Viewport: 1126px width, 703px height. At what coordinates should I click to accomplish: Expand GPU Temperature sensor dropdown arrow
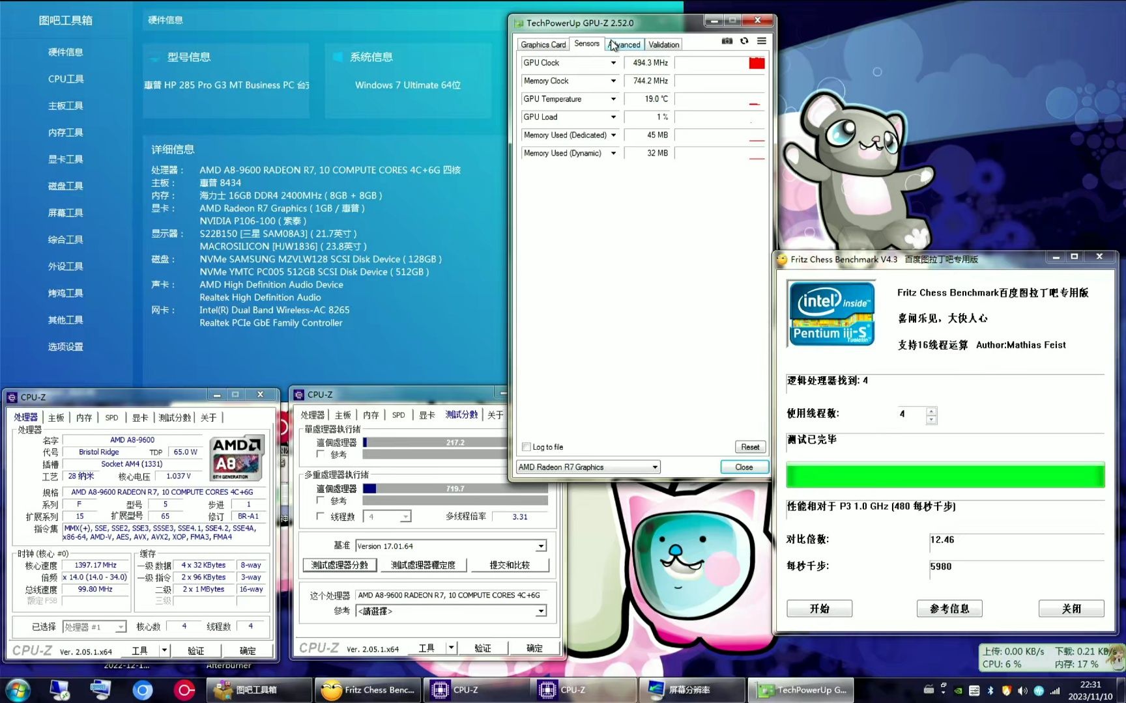[x=613, y=99]
